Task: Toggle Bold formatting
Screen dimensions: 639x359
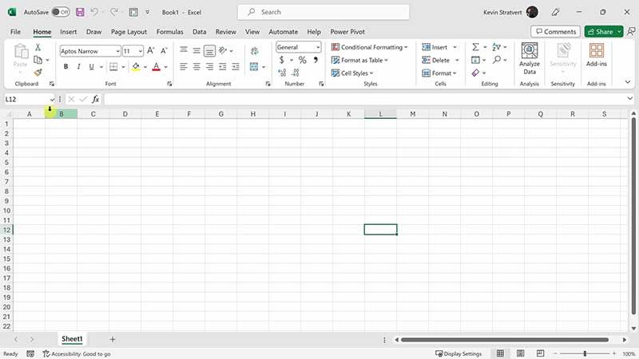Action: [65, 66]
